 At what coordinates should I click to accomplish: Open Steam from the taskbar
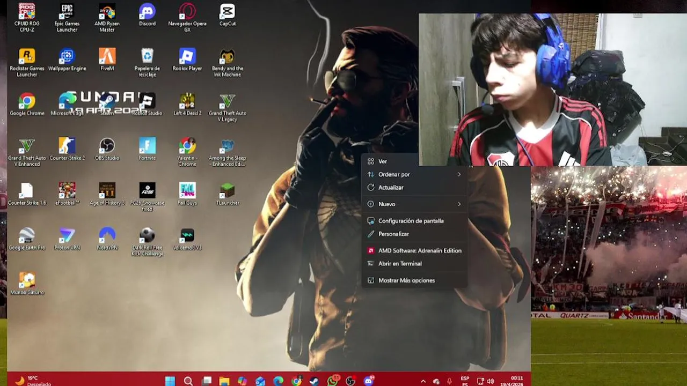click(314, 381)
